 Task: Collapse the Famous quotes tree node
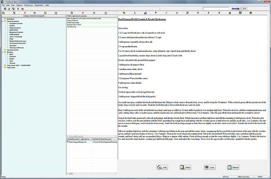[x=3, y=21]
